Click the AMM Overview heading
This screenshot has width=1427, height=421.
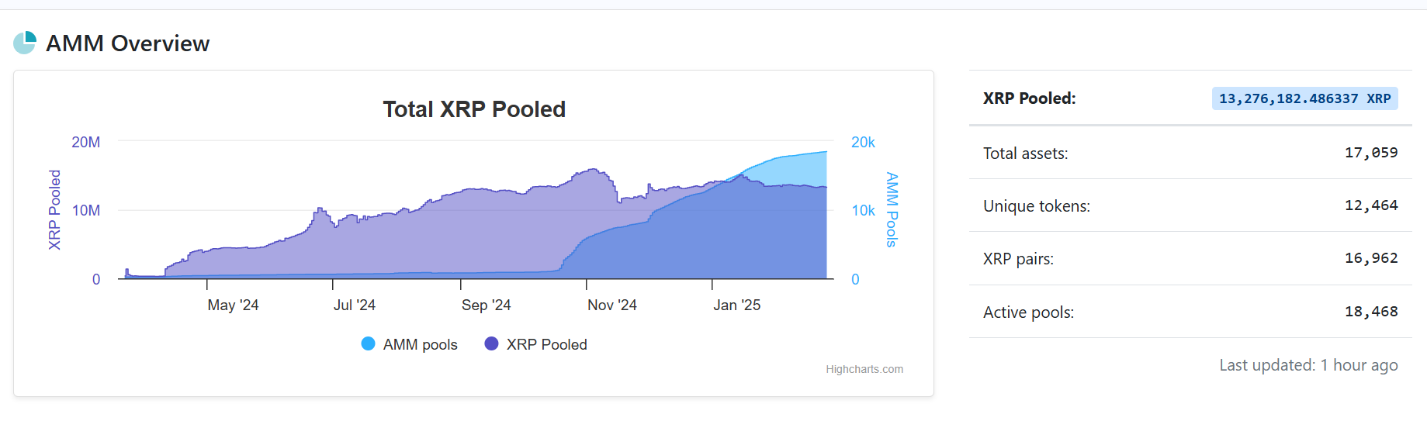tap(128, 43)
